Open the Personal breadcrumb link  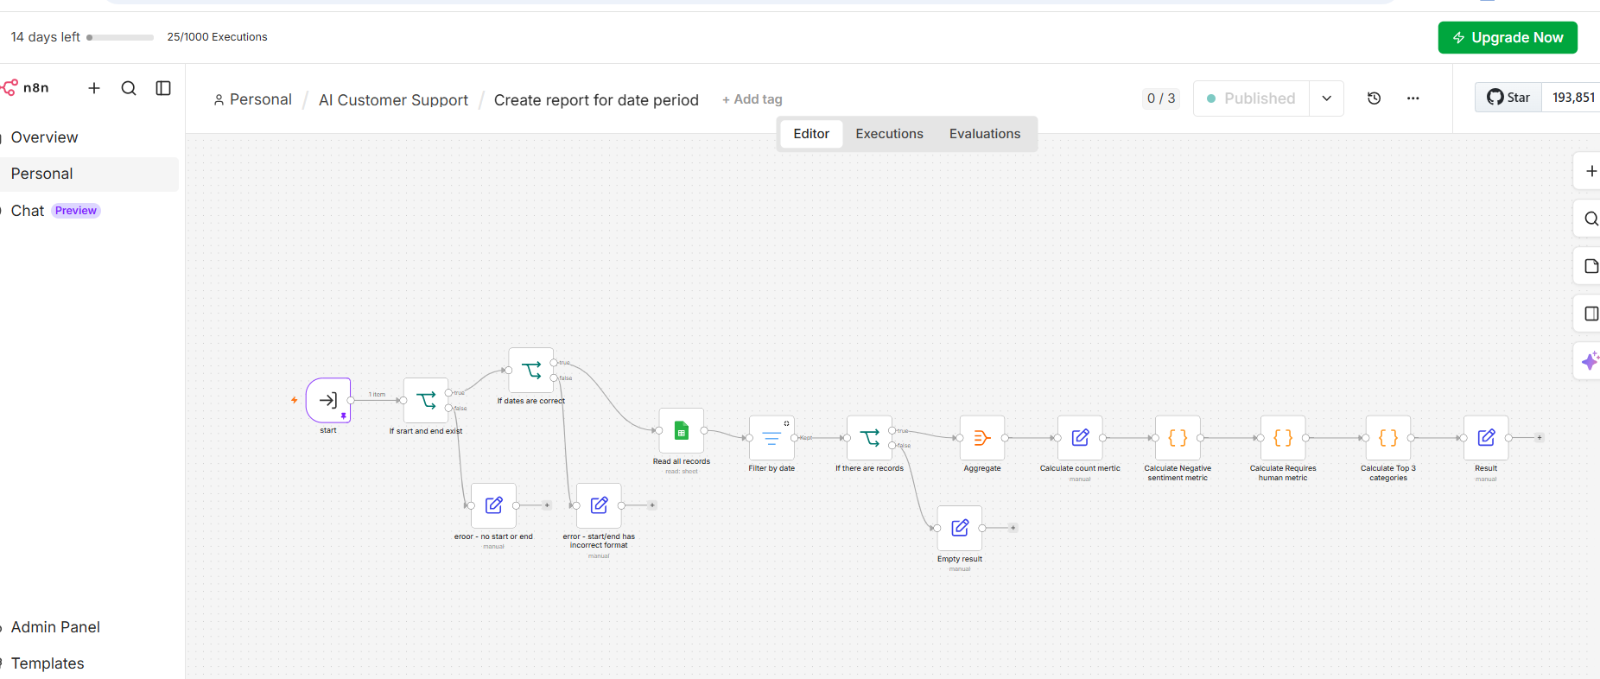pyautogui.click(x=252, y=99)
